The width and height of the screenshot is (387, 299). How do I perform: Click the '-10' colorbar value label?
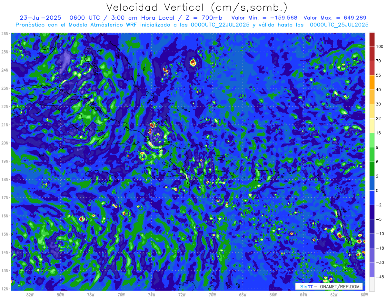[x=380, y=233]
